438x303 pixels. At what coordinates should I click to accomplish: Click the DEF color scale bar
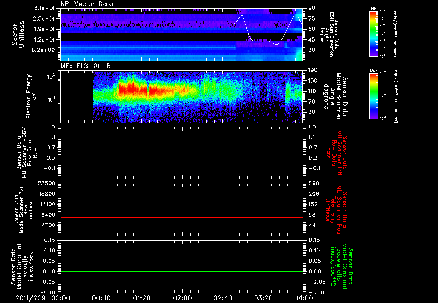click(374, 96)
